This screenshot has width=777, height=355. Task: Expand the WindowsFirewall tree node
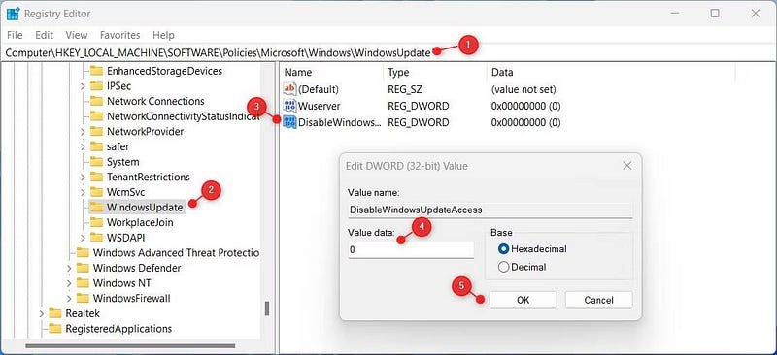69,298
